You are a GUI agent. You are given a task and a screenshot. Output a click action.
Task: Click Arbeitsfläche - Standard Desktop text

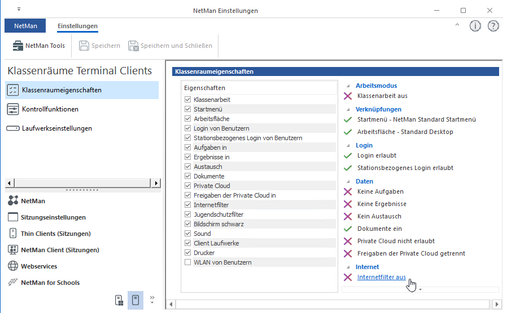coord(405,132)
